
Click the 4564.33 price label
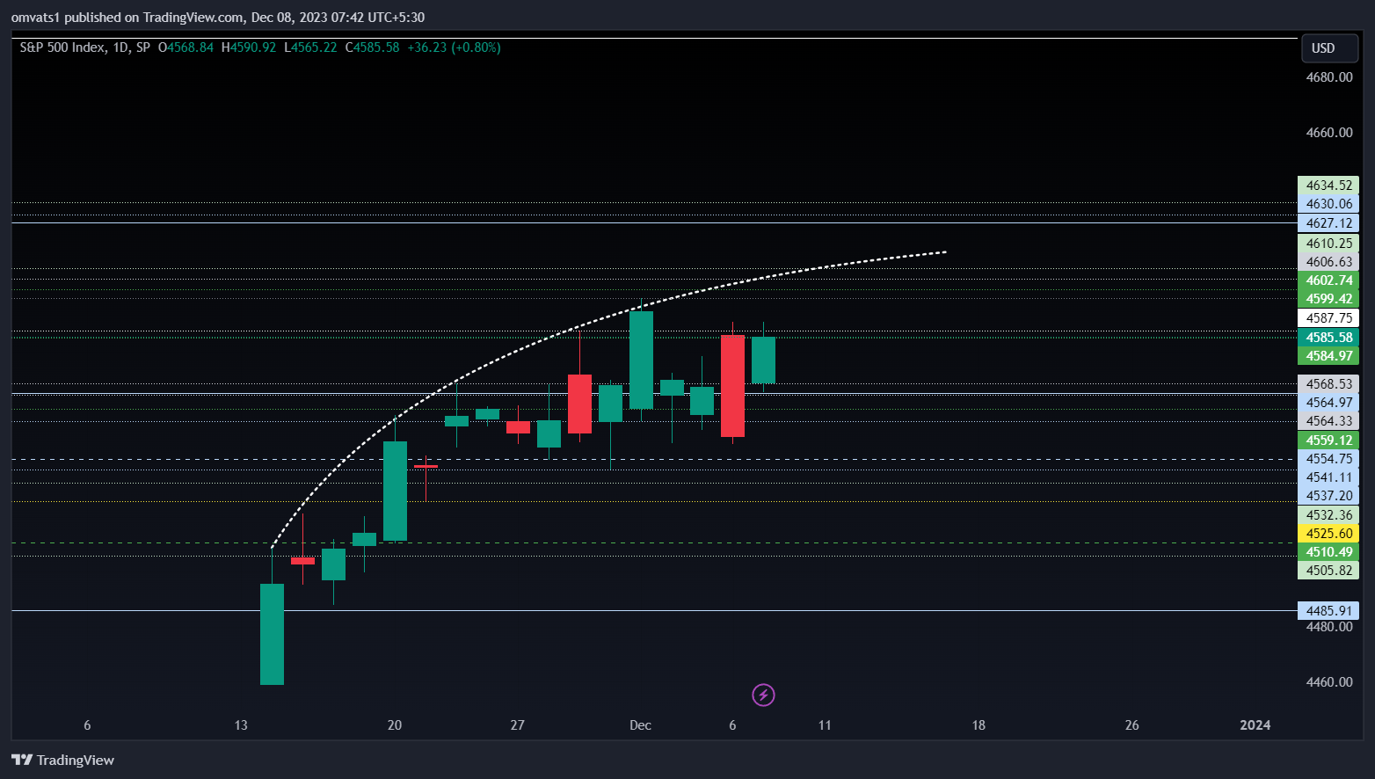pyautogui.click(x=1328, y=421)
